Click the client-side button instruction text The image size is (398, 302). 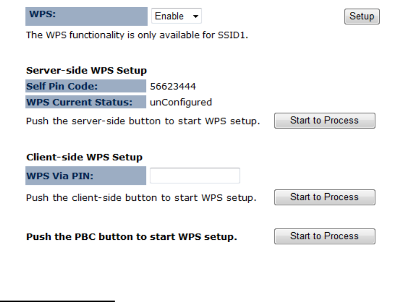(x=141, y=197)
